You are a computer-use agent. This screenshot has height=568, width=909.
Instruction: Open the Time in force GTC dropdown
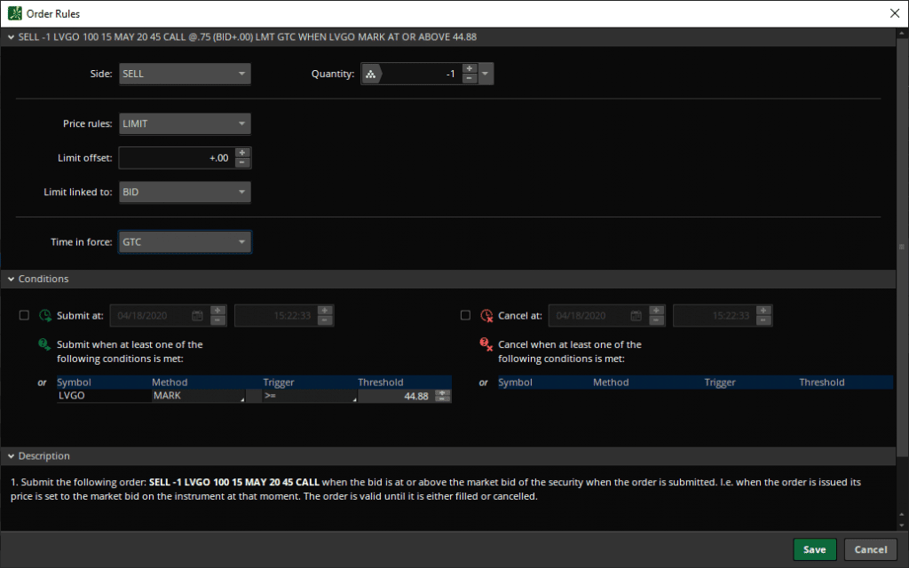click(x=185, y=242)
